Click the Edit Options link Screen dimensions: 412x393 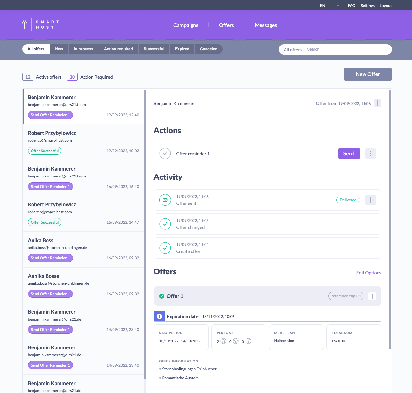[368, 273]
